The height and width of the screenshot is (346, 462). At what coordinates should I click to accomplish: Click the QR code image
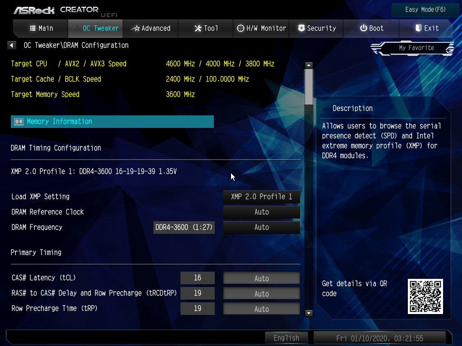(x=425, y=296)
